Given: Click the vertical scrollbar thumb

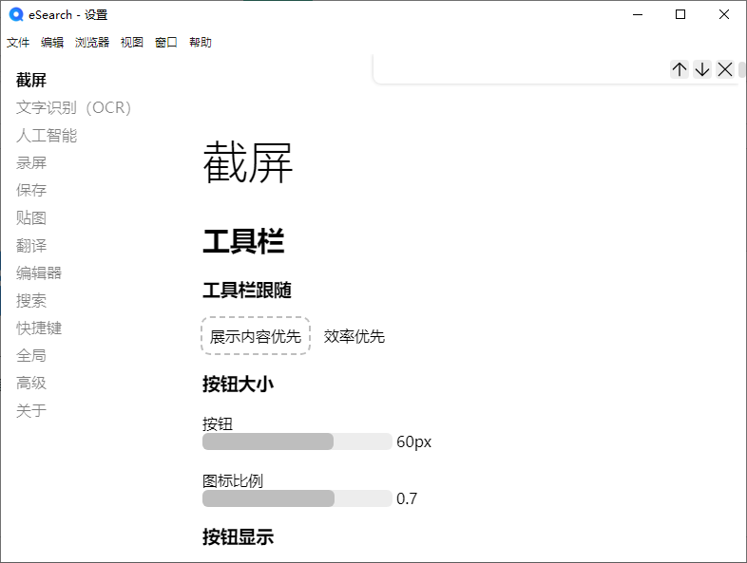Looking at the screenshot, I should click(742, 69).
